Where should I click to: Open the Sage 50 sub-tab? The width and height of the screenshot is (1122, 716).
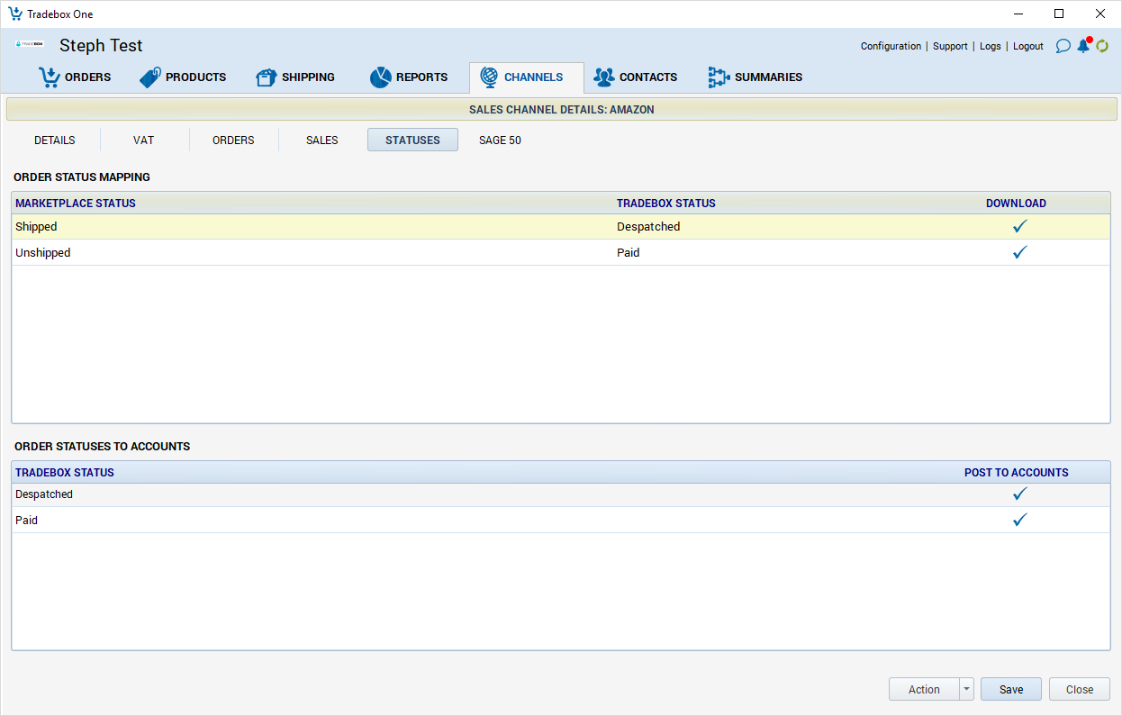point(500,140)
